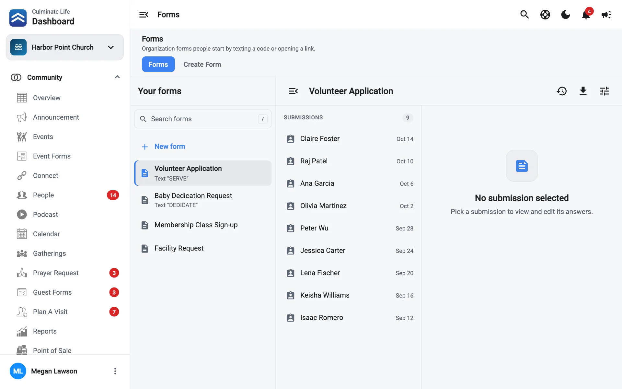The height and width of the screenshot is (389, 622).
Task: View Keisha Williams submission from Sep 16
Action: [x=349, y=295]
